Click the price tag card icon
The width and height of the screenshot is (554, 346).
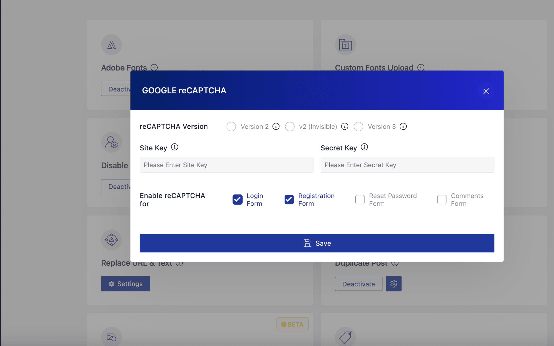point(345,337)
